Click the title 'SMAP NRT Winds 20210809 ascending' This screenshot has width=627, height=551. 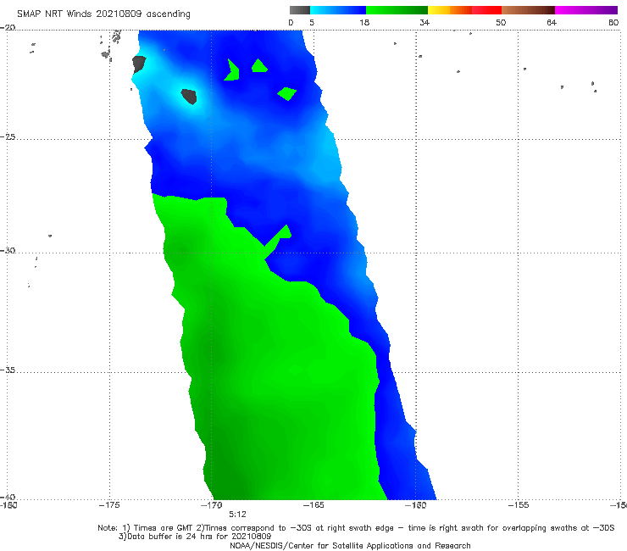[x=103, y=14]
